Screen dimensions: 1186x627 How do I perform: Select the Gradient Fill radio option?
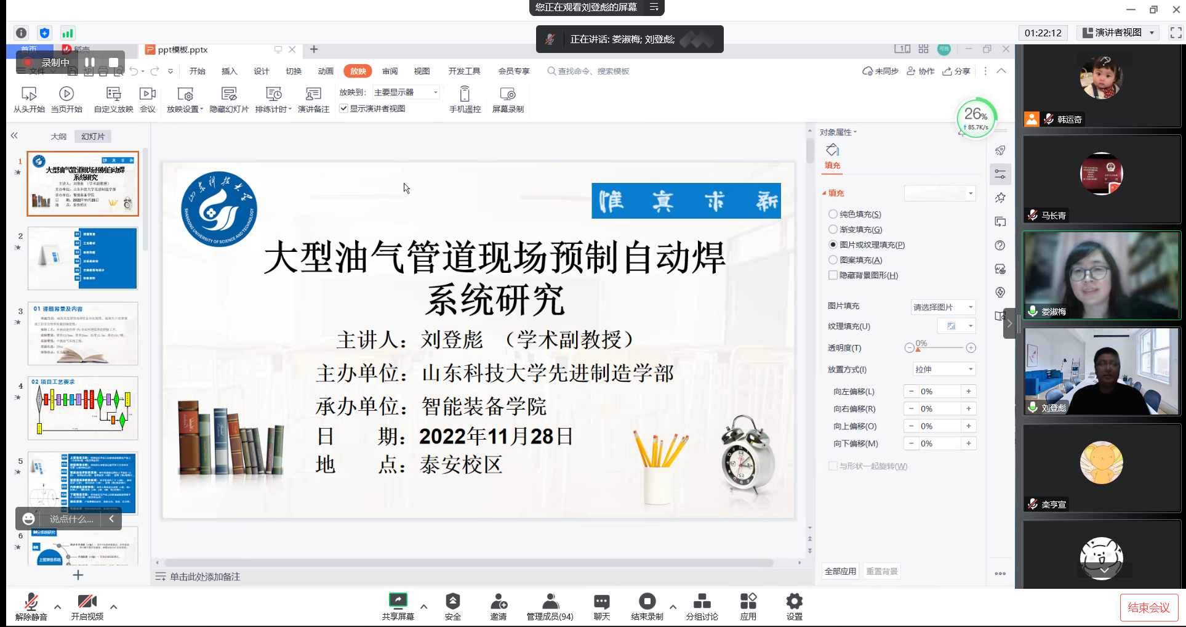(833, 230)
